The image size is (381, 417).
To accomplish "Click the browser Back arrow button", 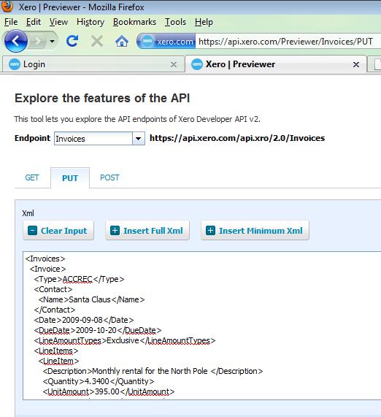I will [x=15, y=41].
